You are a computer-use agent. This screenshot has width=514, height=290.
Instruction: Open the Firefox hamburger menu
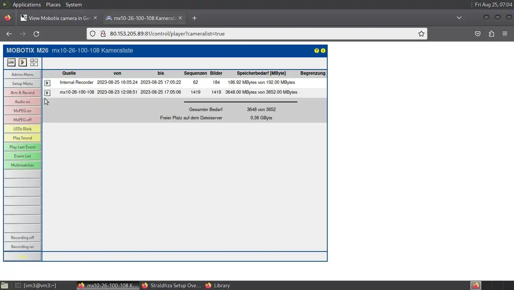505,34
